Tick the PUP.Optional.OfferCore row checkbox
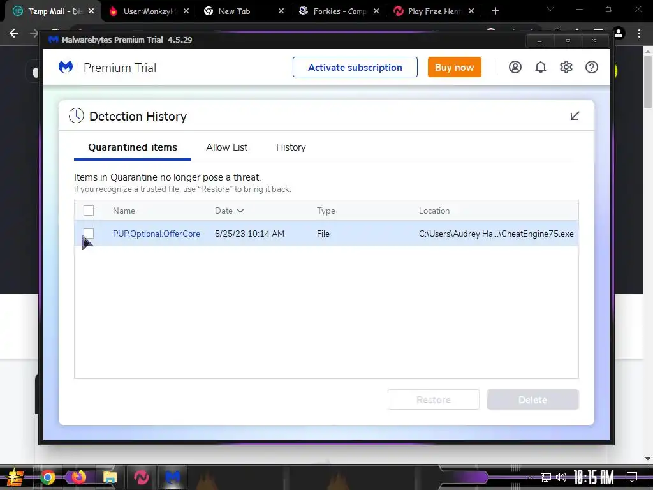Image resolution: width=653 pixels, height=490 pixels. coord(88,234)
